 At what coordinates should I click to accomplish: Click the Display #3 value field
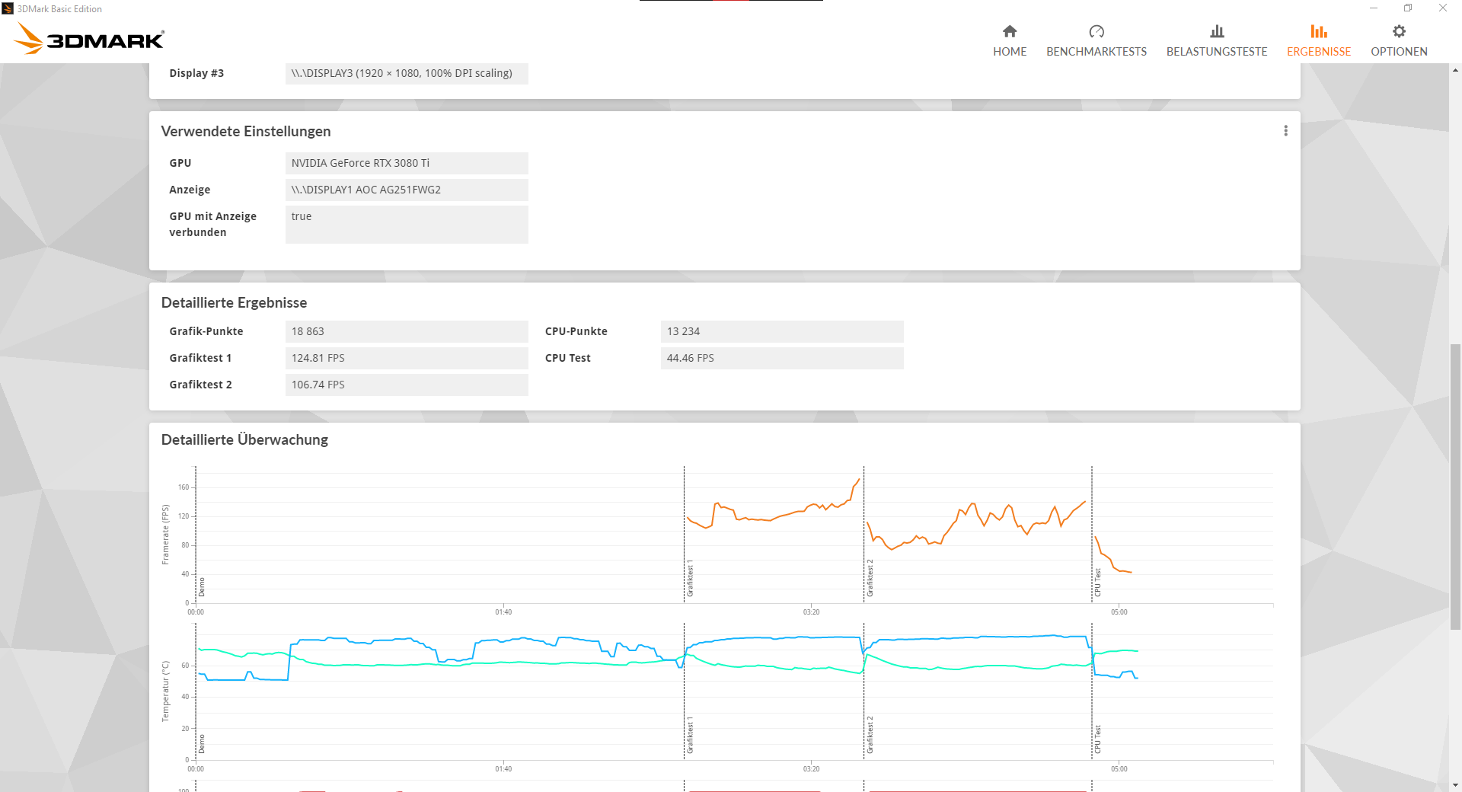coord(407,73)
